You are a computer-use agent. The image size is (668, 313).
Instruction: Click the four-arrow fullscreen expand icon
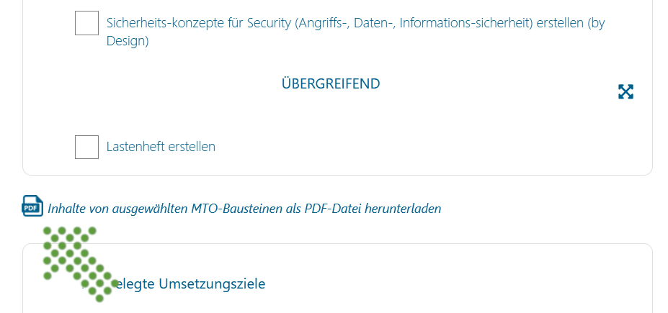tap(625, 91)
